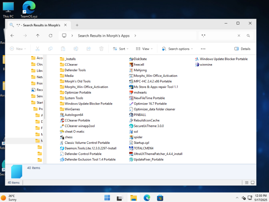
Task: Select This PC desktop icon
Action: [x=8, y=10]
